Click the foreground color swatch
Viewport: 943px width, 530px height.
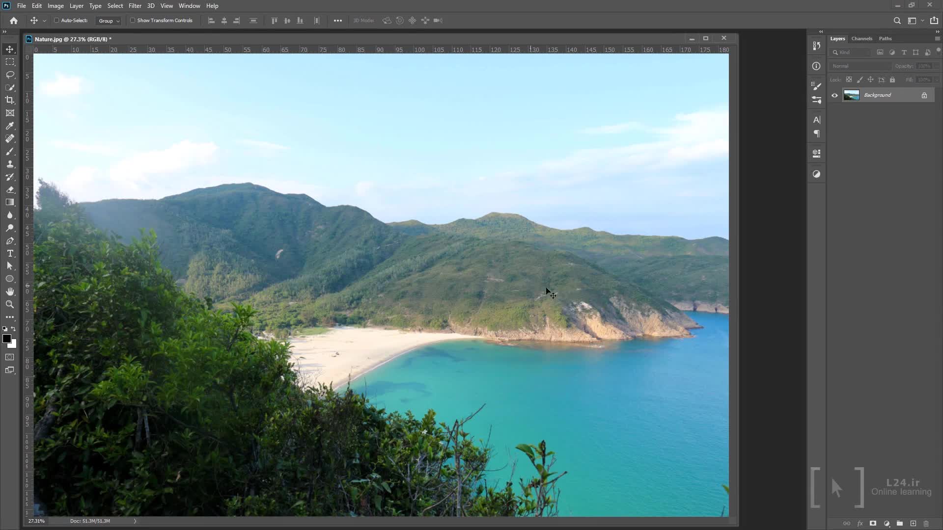point(7,339)
